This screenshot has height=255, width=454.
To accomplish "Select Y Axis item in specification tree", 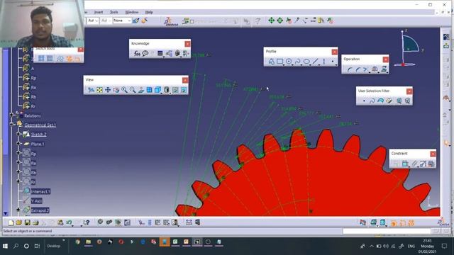I will pos(36,200).
